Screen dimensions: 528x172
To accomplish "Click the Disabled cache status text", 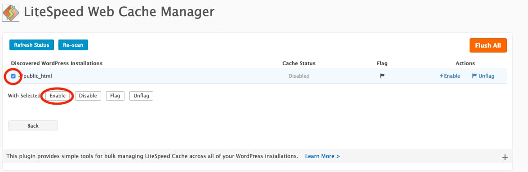I will click(x=299, y=76).
